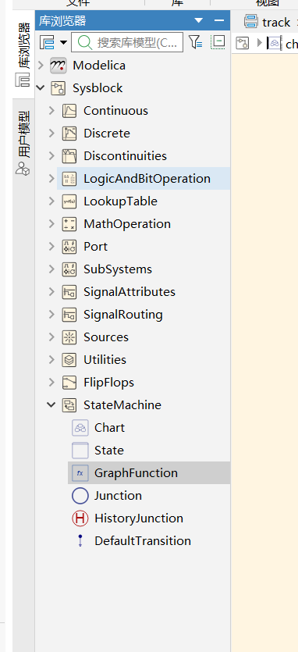
Task: Click the SubSystems package icon
Action: pos(69,269)
